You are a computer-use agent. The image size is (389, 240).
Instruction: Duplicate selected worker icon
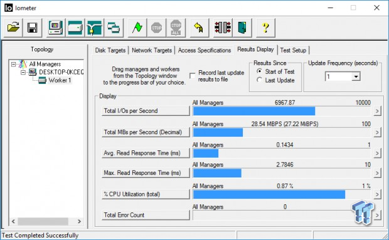coord(114,28)
